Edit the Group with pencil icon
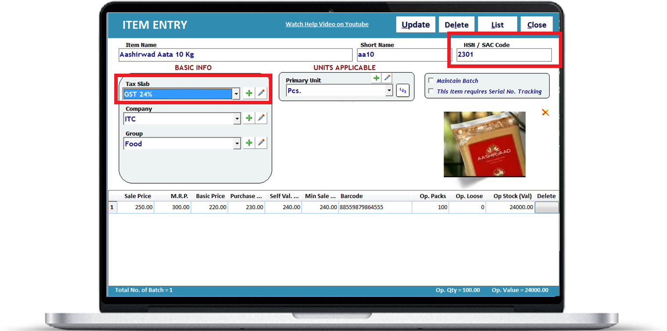Screen dimensions: 667x331 pos(261,143)
